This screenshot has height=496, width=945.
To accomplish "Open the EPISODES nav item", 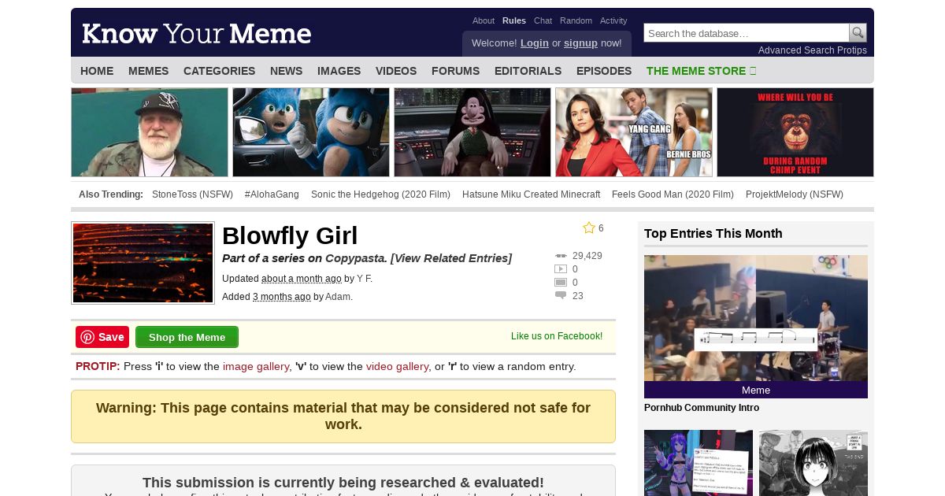I will pos(604,71).
